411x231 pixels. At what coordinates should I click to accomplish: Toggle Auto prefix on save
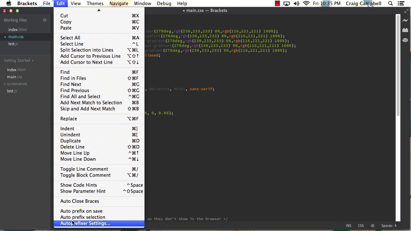point(99,211)
